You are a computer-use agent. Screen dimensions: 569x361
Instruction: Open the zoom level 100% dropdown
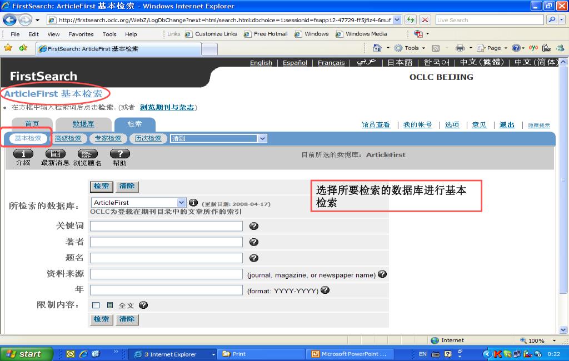point(554,340)
